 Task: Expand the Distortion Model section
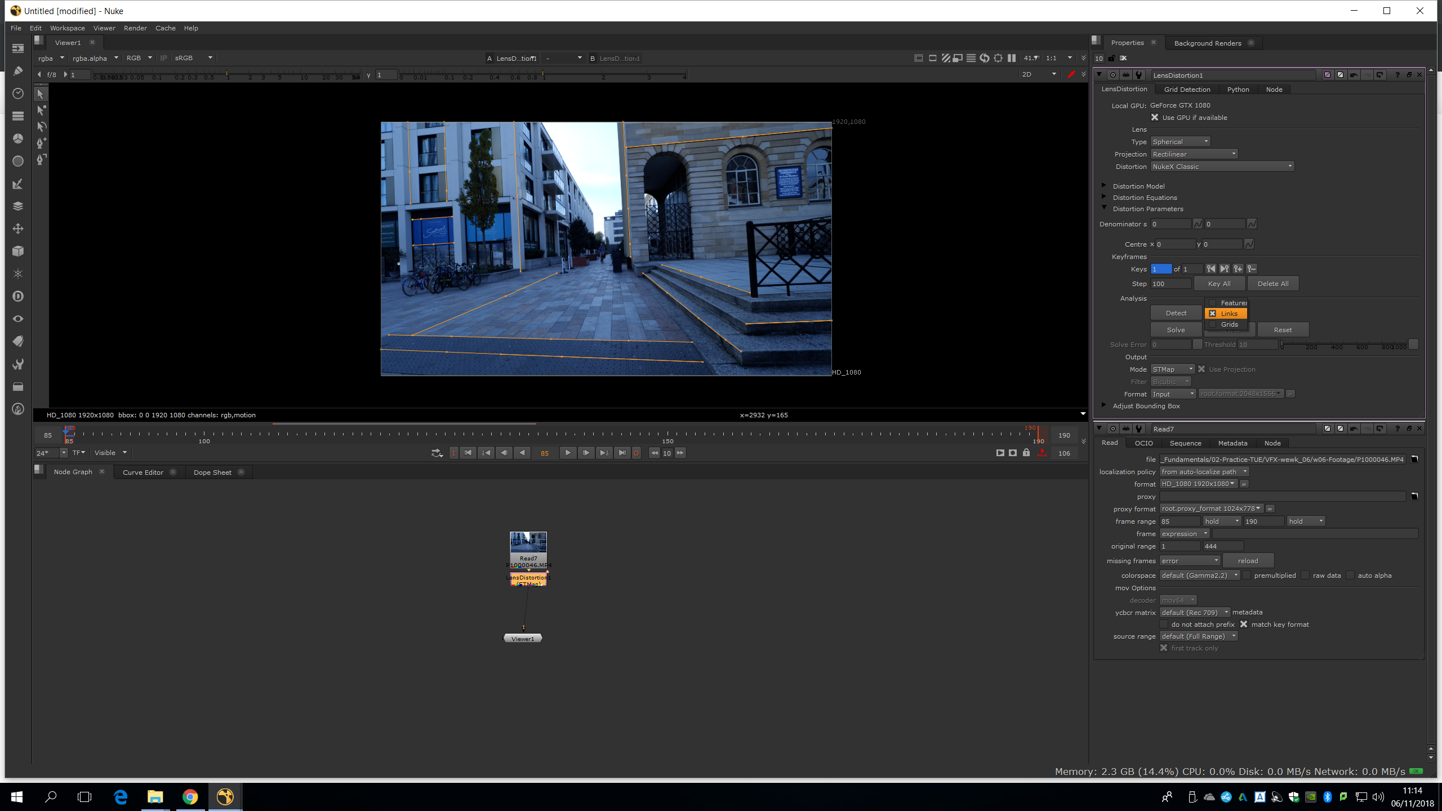click(x=1104, y=186)
